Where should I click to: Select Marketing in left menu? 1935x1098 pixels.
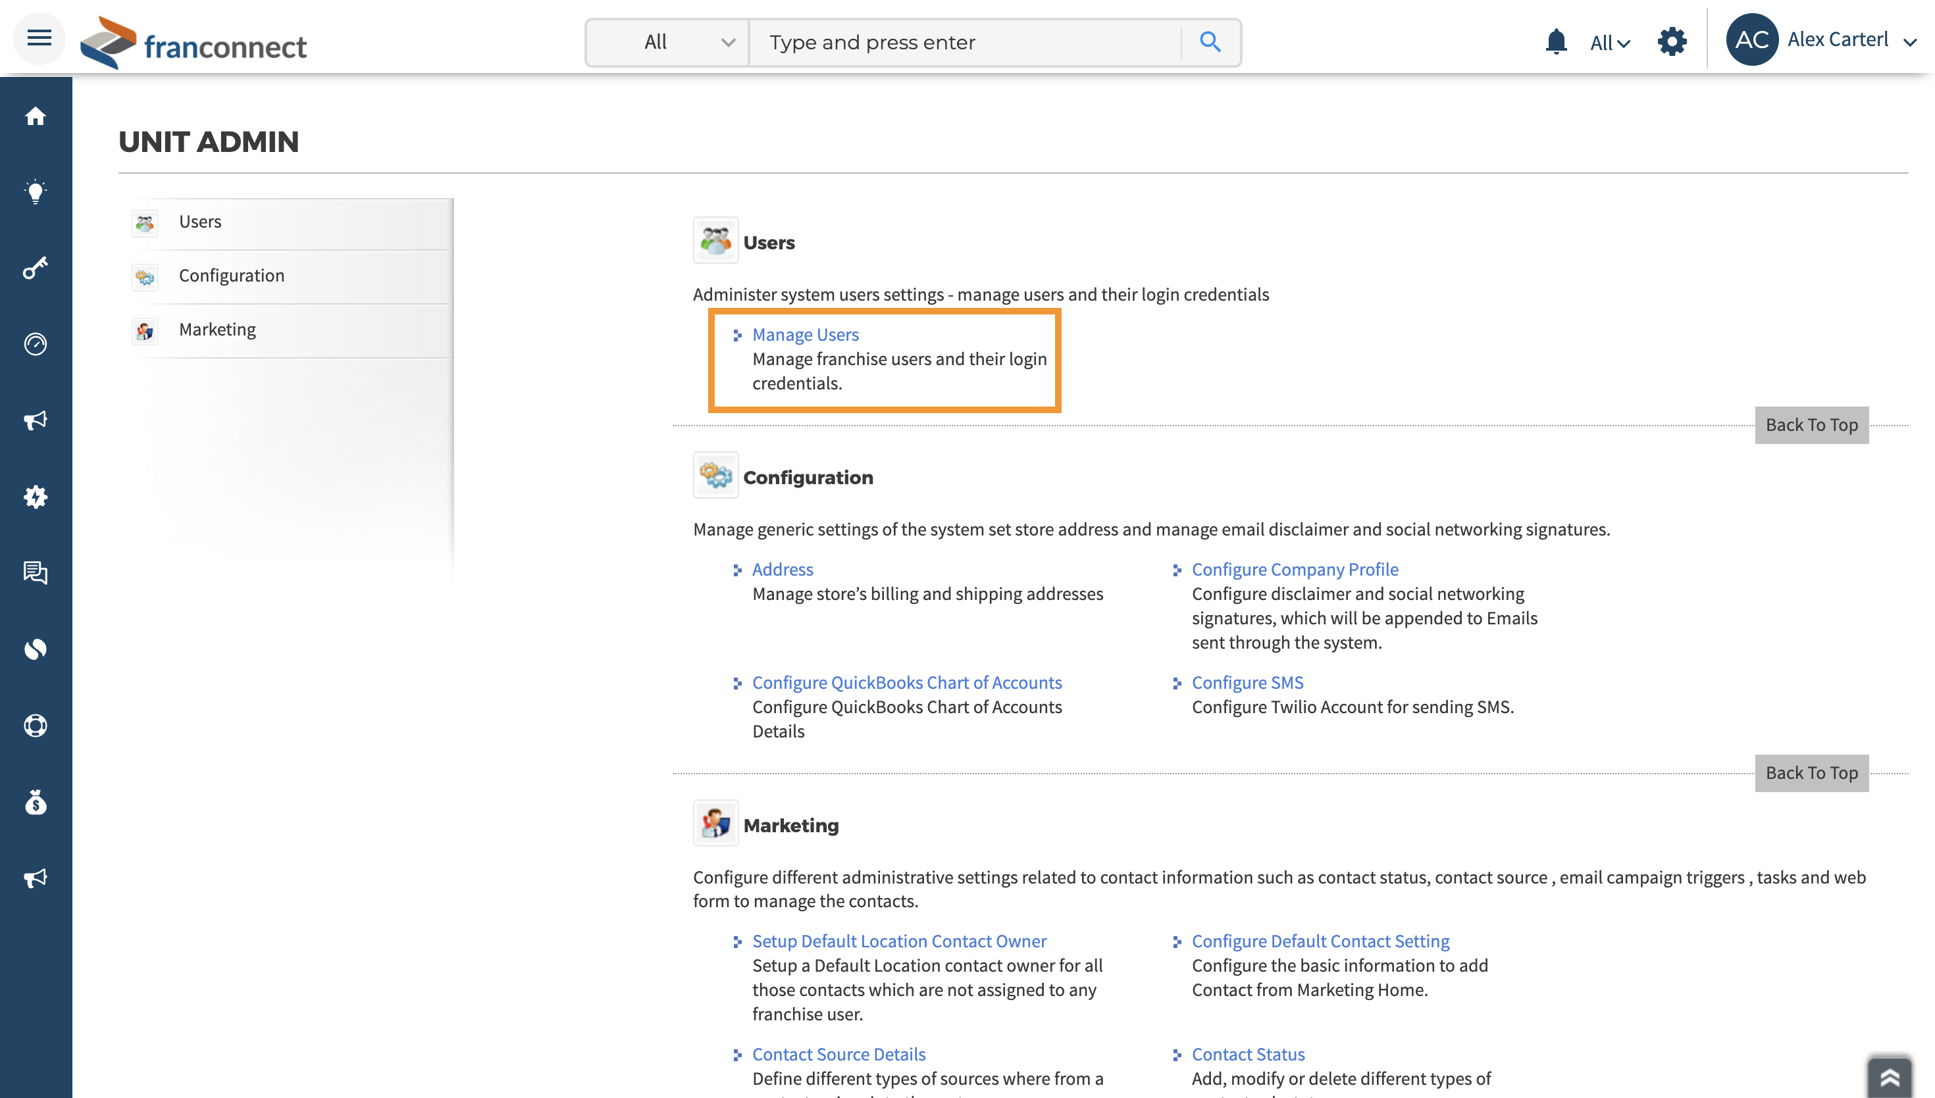pyautogui.click(x=217, y=330)
